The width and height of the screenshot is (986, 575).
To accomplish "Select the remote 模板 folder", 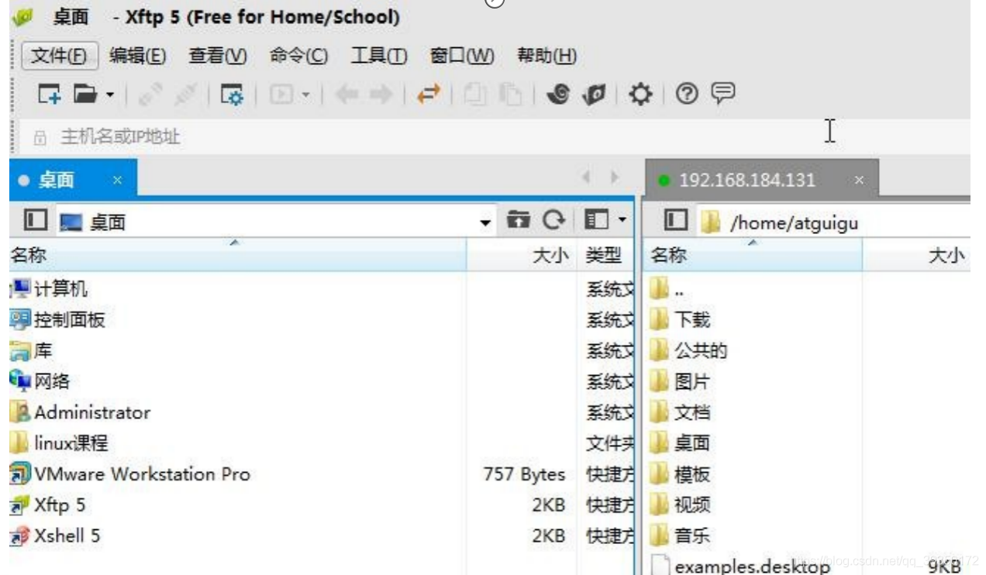I will pyautogui.click(x=681, y=473).
